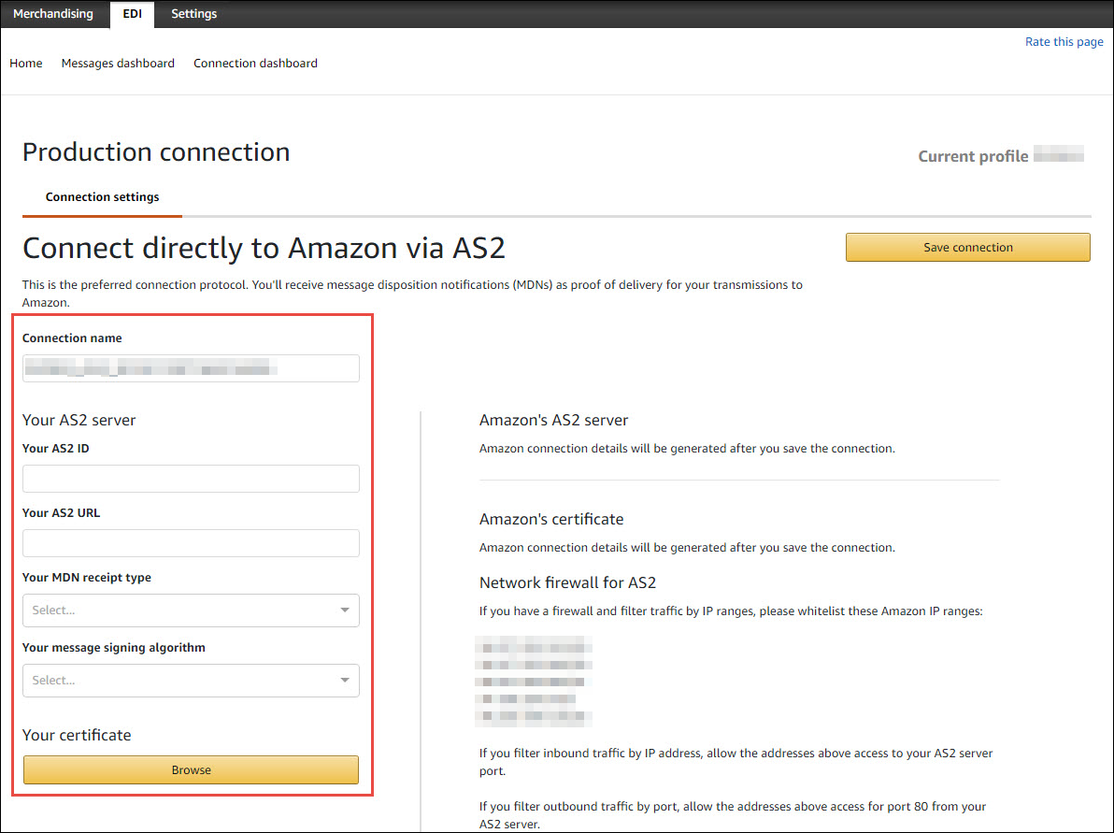Click the Save connection button
The image size is (1114, 833).
coord(967,248)
